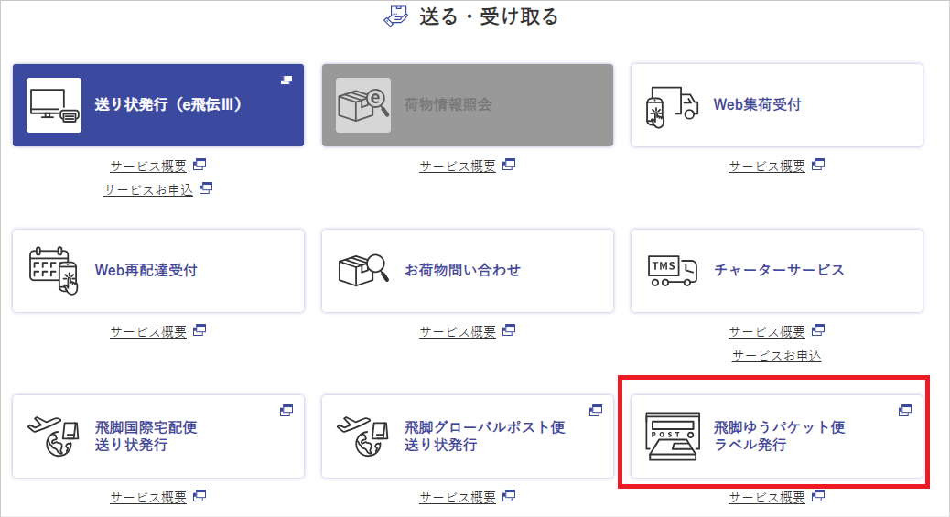
Task: Open サービス概要 link under 荷物情報照会
Action: (458, 166)
